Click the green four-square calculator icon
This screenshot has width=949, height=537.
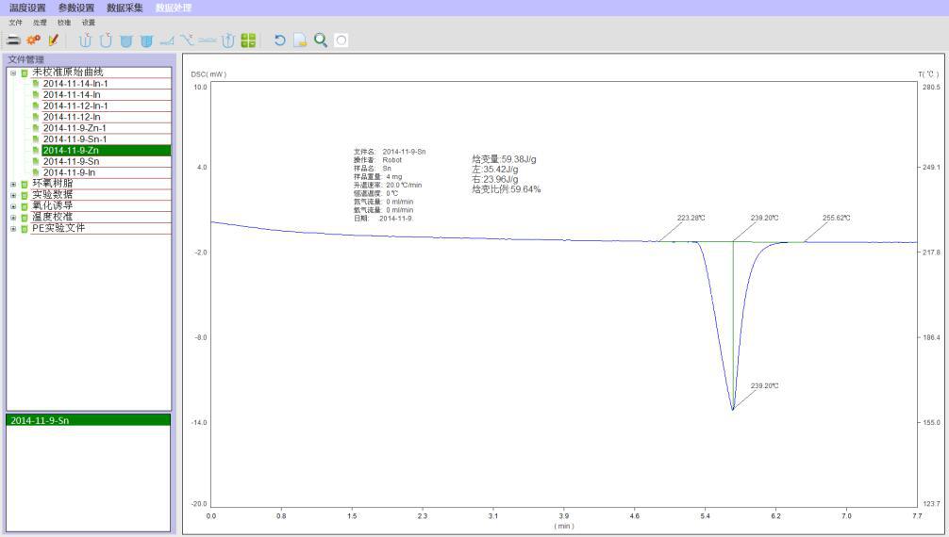[248, 41]
